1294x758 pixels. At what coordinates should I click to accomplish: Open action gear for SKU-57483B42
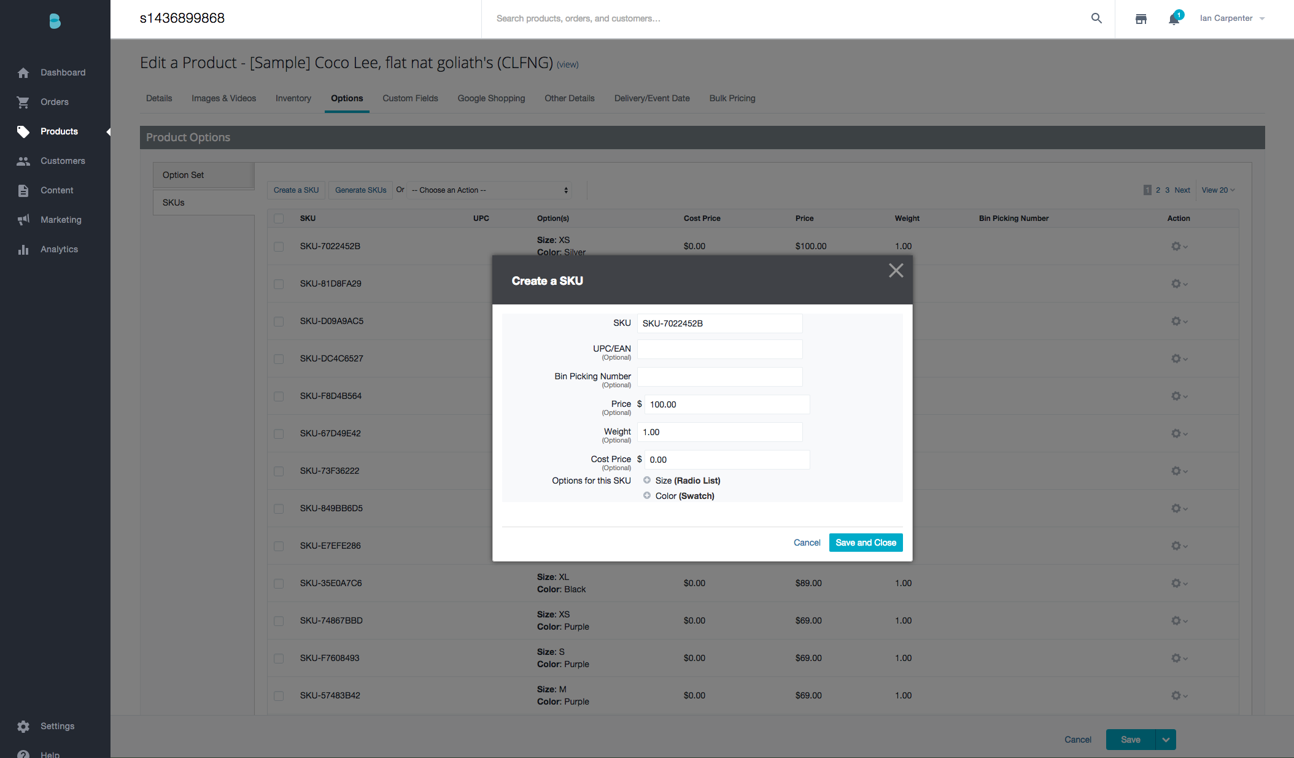pos(1179,695)
